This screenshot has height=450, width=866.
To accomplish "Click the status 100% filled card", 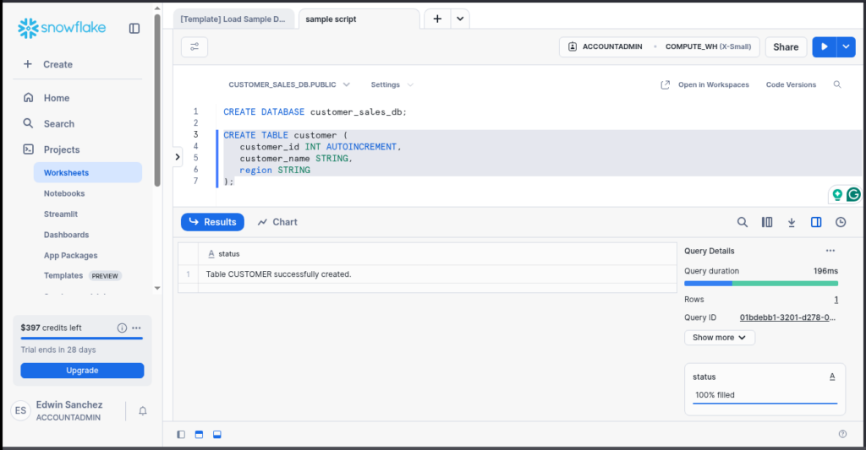I will (765, 389).
